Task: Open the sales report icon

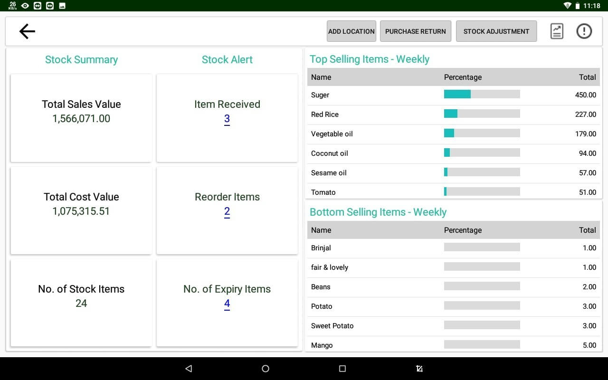Action: (556, 31)
